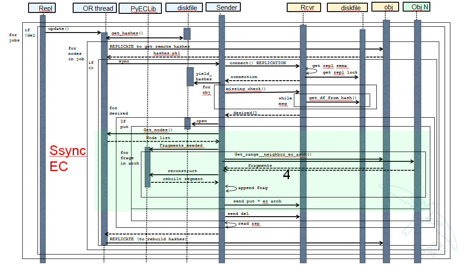
Task: Select the reconstruct message label
Action: [x=182, y=171]
